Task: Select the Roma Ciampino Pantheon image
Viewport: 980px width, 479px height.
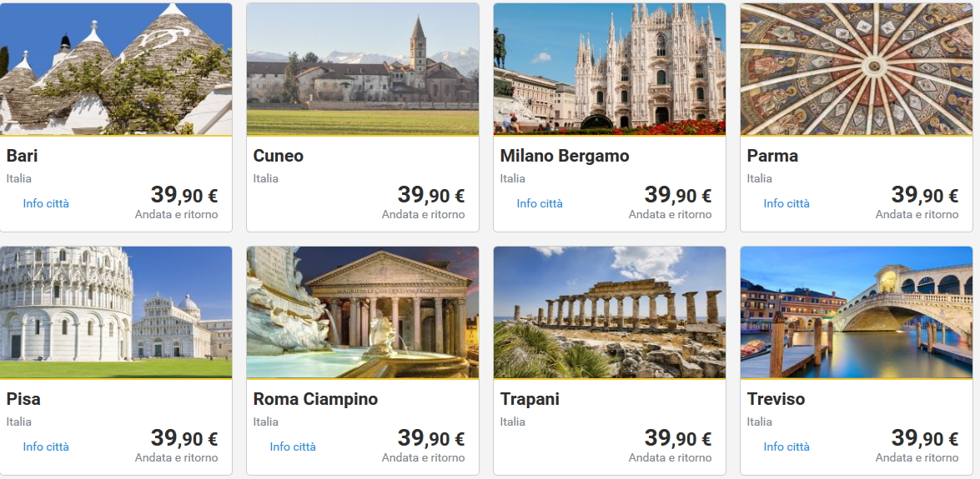Action: pos(363,312)
